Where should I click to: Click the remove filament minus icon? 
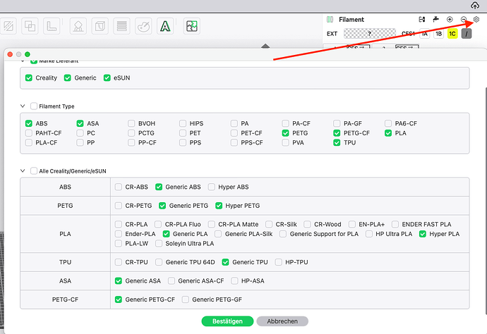pyautogui.click(x=464, y=20)
